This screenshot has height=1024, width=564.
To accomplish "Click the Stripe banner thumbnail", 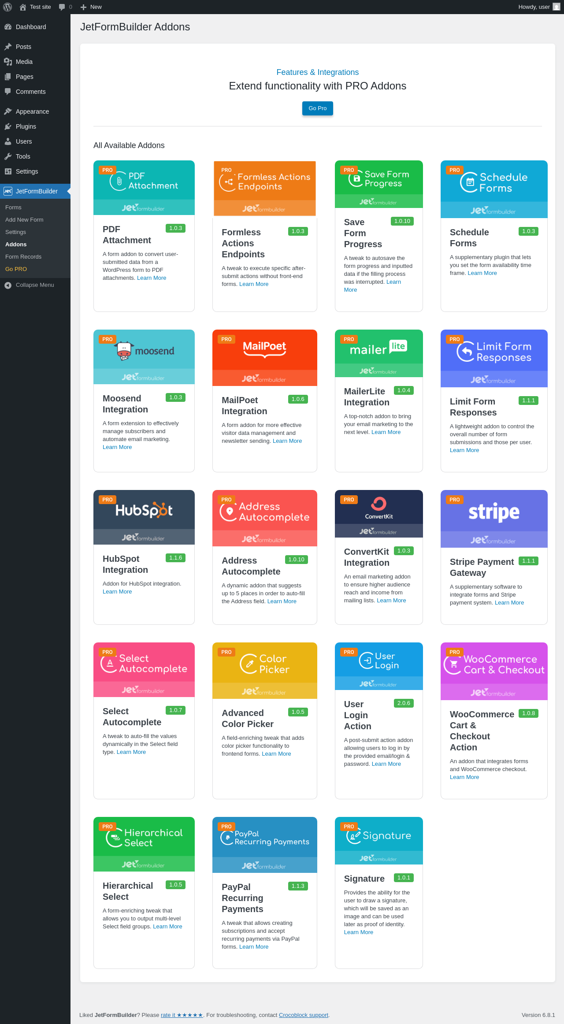I will tap(494, 519).
